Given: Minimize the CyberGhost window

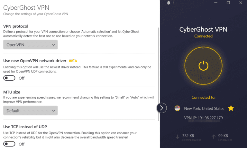Looking at the screenshot, I should point(217,3).
